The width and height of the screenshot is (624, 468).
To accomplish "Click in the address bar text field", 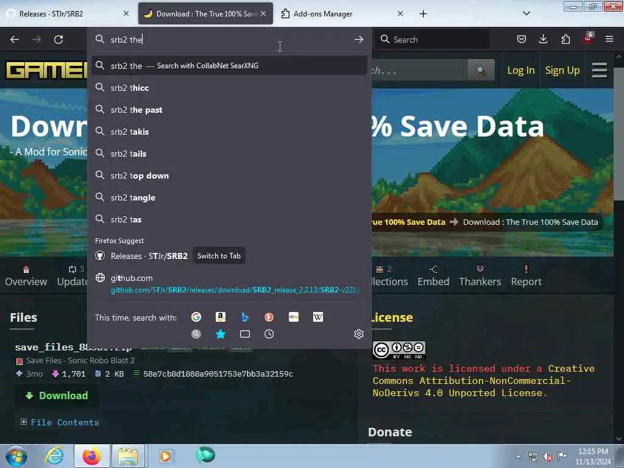I will [x=229, y=40].
